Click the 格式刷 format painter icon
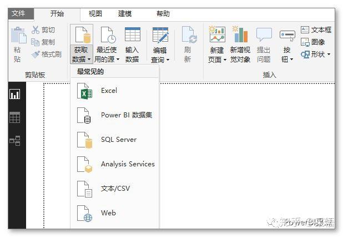This screenshot has width=343, height=237. click(35, 54)
